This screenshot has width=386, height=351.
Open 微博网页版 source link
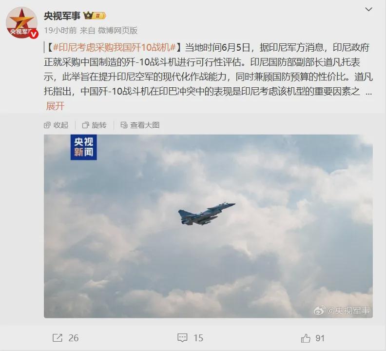pyautogui.click(x=117, y=30)
